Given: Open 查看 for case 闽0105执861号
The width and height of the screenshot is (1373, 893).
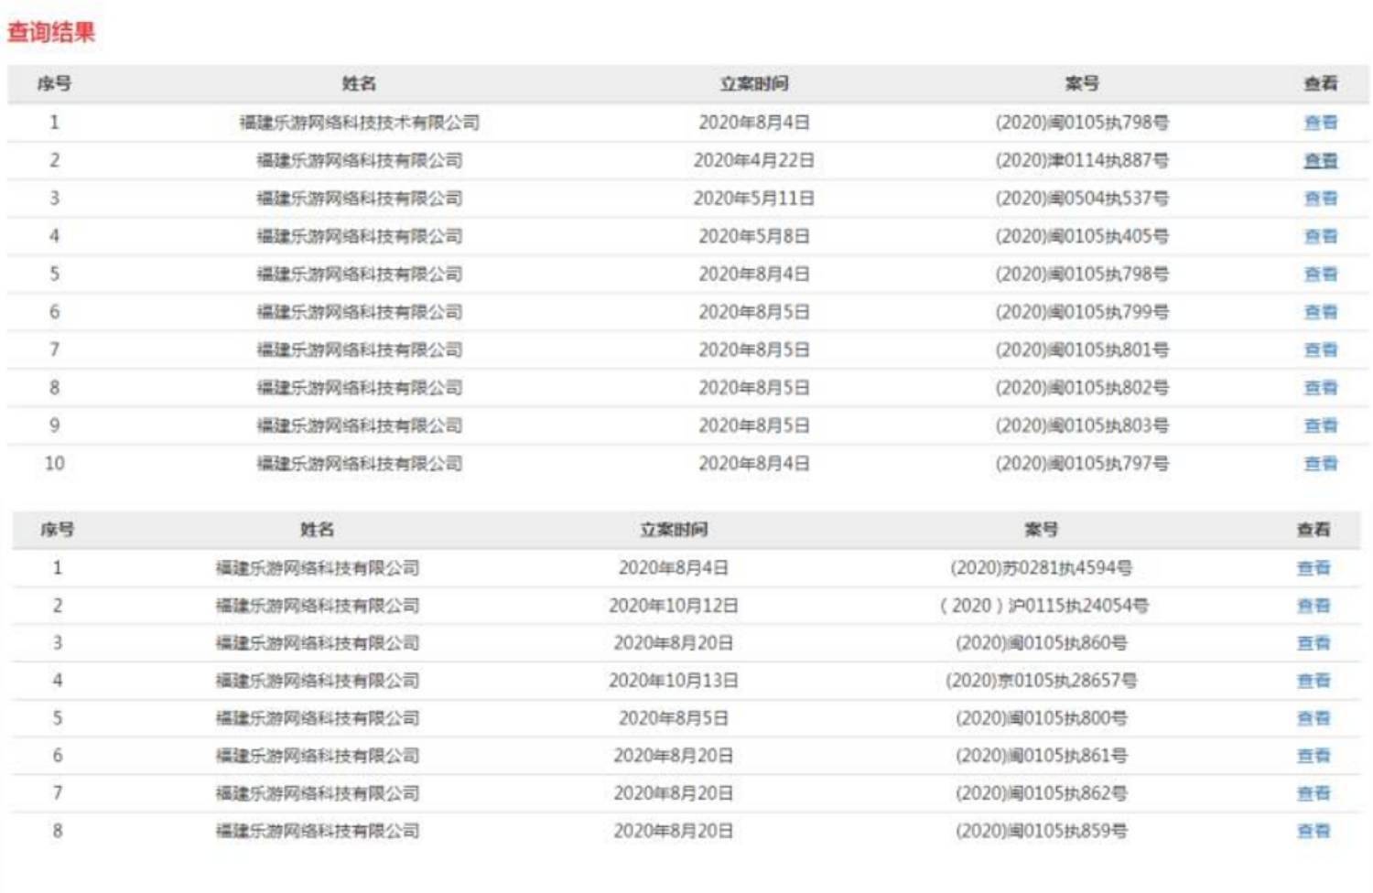Looking at the screenshot, I should tap(1314, 756).
